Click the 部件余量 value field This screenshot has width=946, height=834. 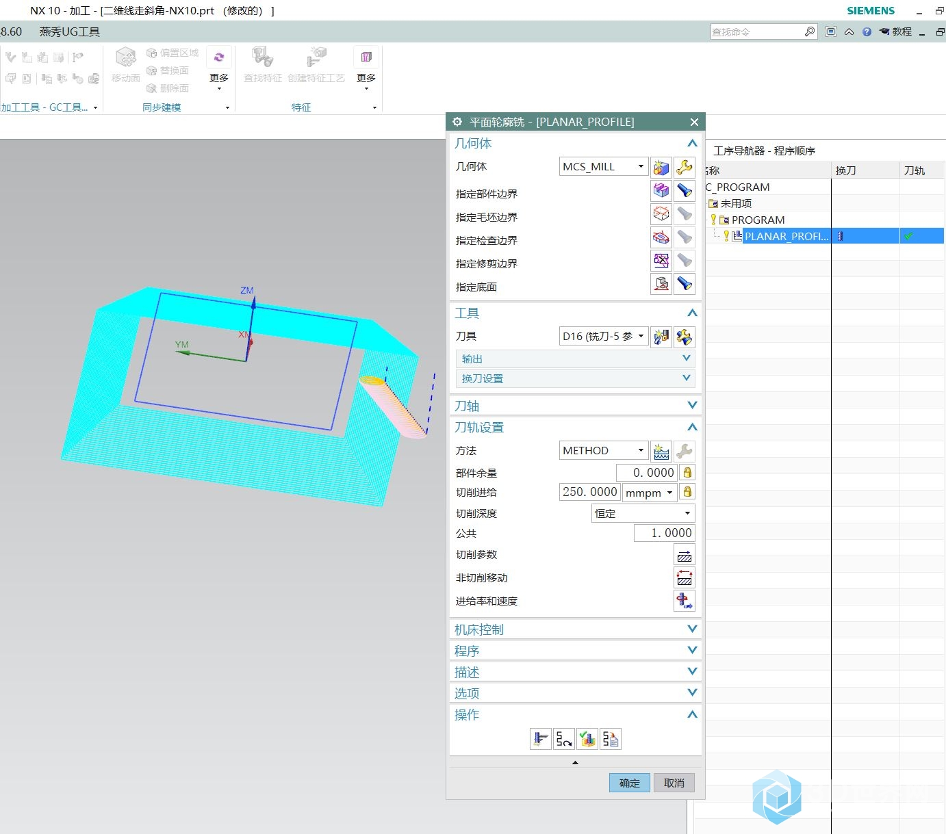point(646,473)
